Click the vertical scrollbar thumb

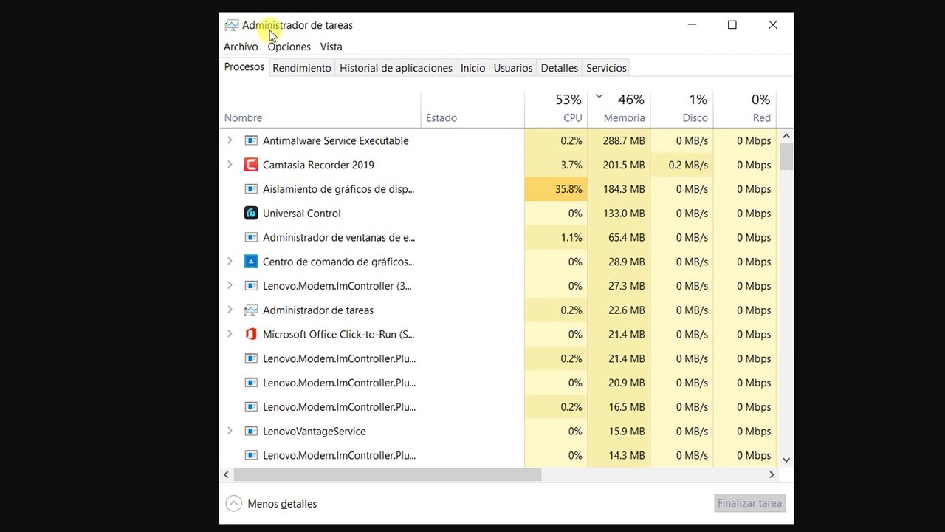(x=786, y=157)
